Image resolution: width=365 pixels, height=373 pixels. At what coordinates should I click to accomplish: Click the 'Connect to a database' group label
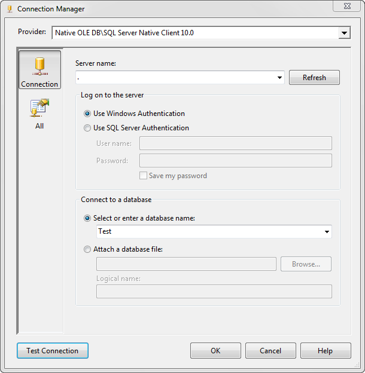[116, 200]
